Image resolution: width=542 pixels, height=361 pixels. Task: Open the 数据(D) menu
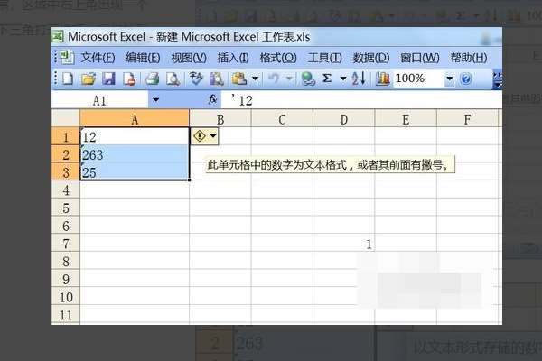point(371,58)
